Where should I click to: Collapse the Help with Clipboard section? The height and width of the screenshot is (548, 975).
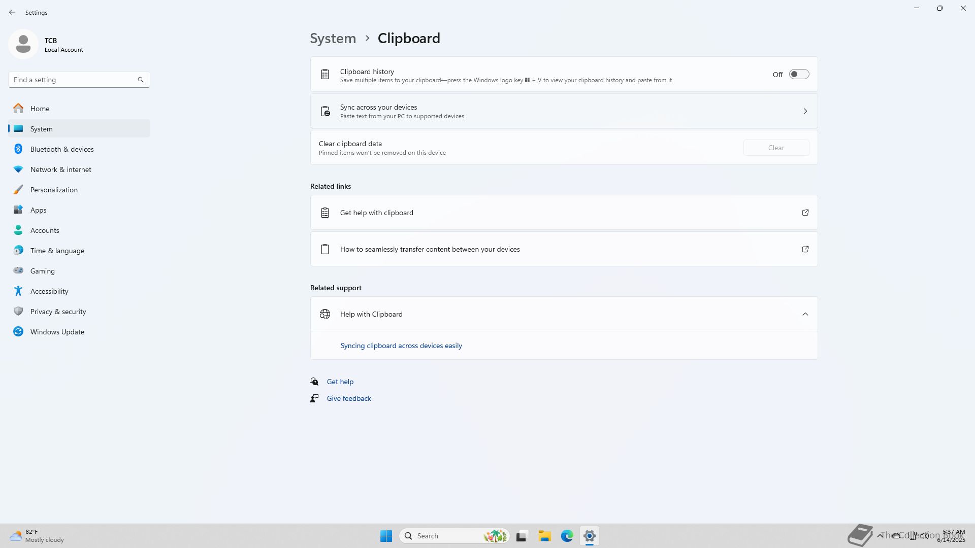805,314
